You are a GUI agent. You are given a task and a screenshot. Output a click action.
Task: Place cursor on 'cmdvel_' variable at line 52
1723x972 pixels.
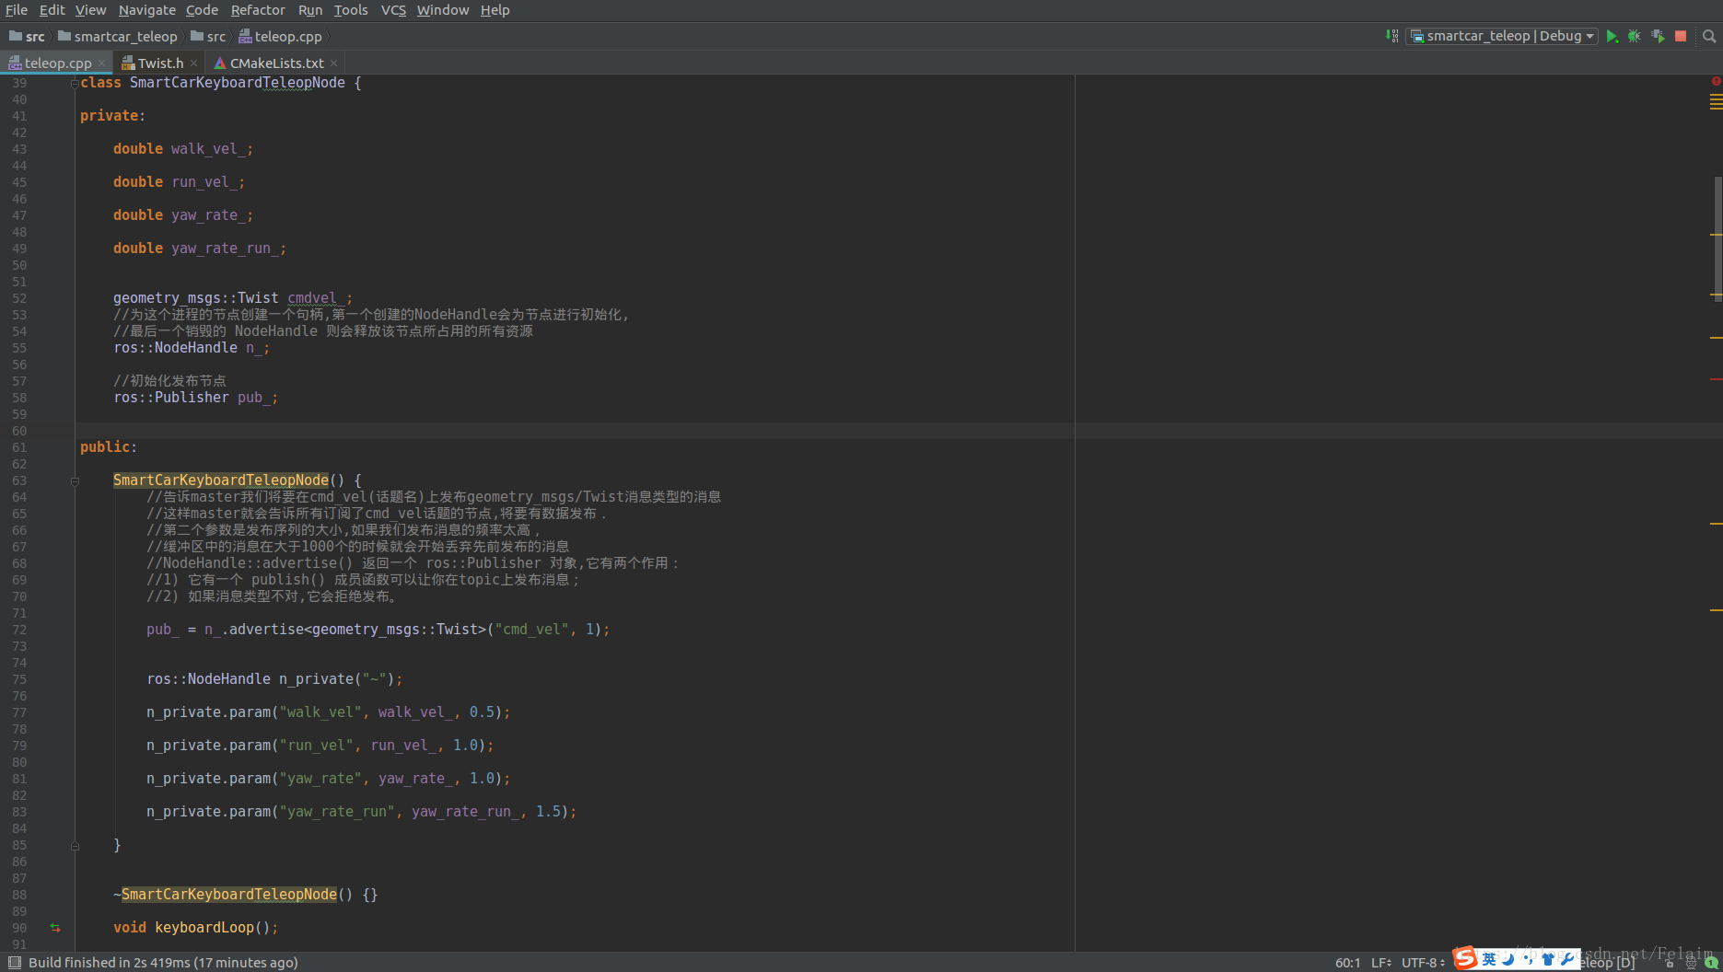click(x=316, y=298)
